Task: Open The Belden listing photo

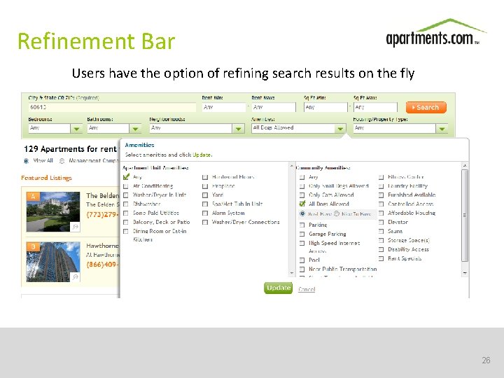Action: coord(53,211)
